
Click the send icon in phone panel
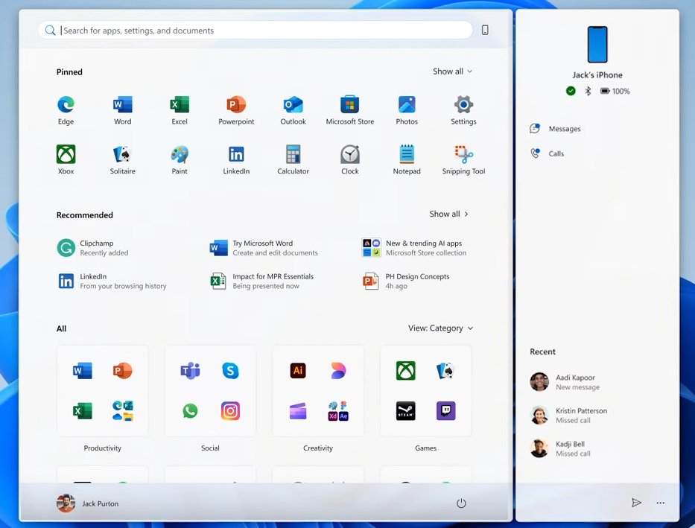click(x=636, y=503)
